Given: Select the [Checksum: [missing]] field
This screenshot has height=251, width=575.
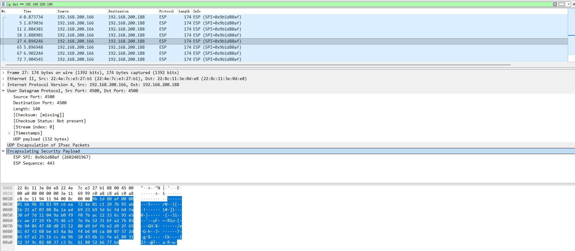Looking at the screenshot, I should pos(39,115).
